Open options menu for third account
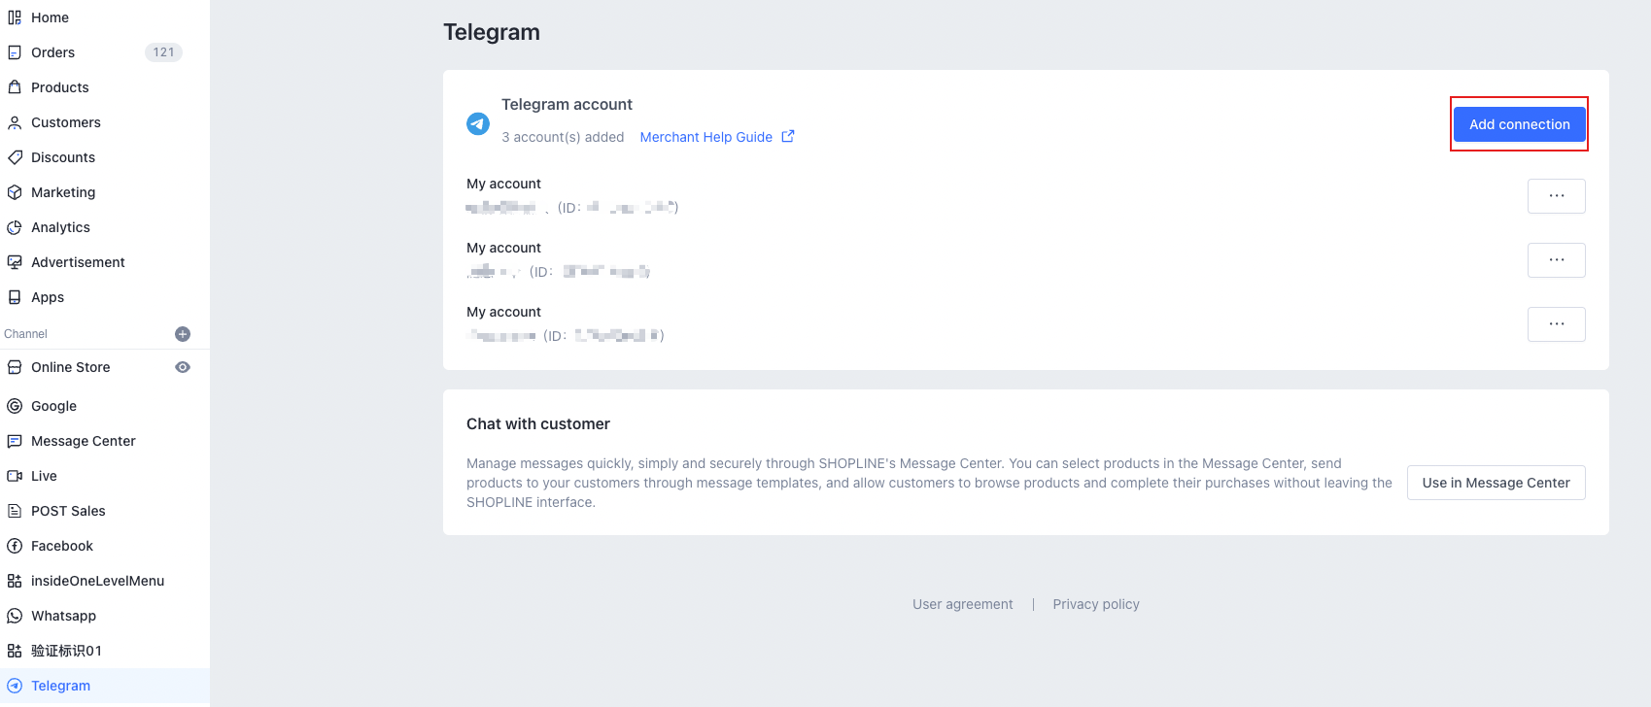 [x=1556, y=324]
